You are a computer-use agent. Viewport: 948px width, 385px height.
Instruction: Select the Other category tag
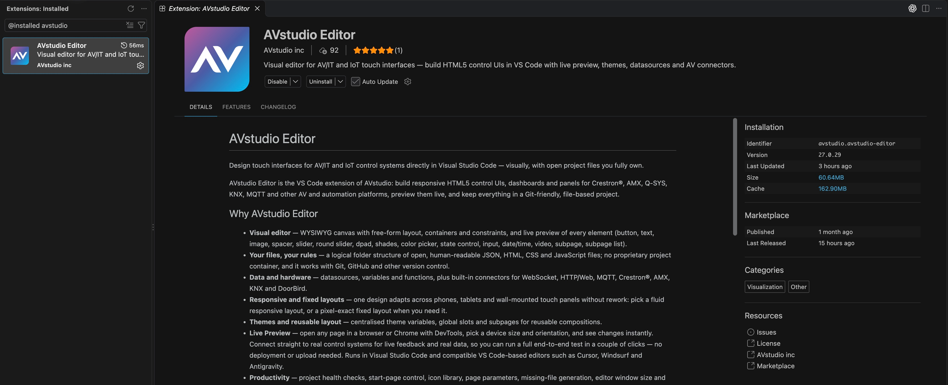coord(798,287)
